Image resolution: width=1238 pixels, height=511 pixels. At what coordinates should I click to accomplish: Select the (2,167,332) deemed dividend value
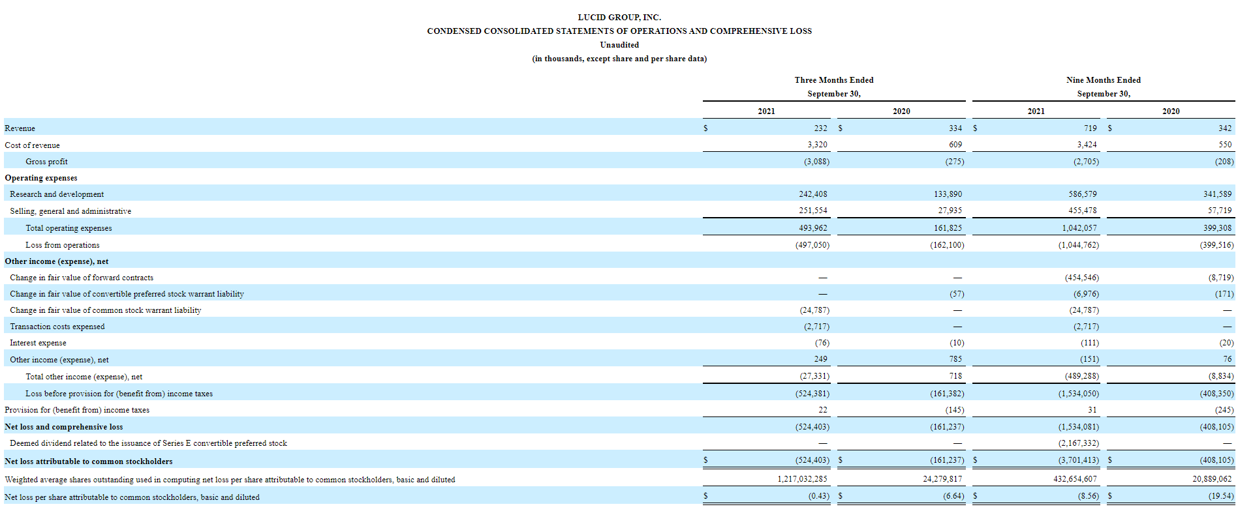[x=1078, y=443]
